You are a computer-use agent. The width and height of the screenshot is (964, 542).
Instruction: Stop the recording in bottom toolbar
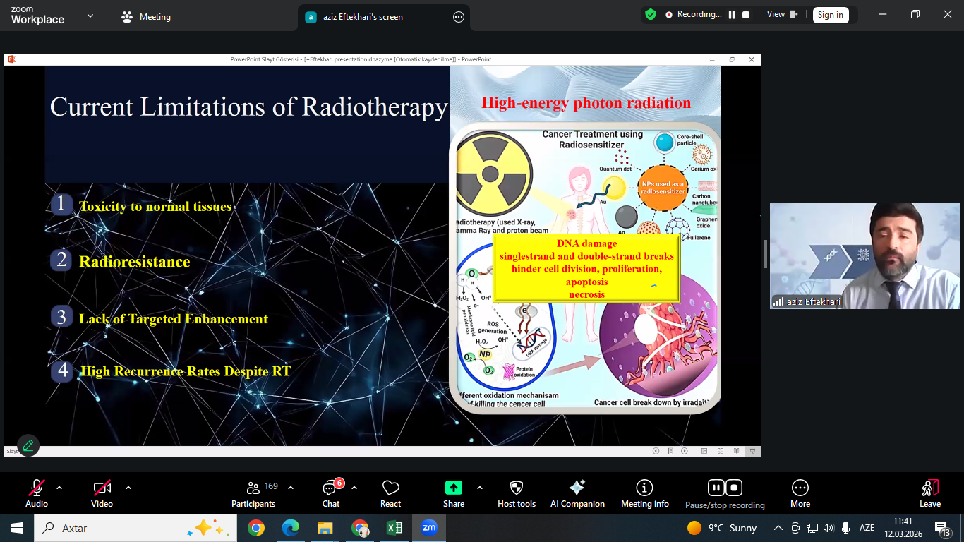[x=734, y=488]
